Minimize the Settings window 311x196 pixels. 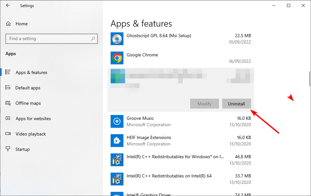click(x=274, y=5)
